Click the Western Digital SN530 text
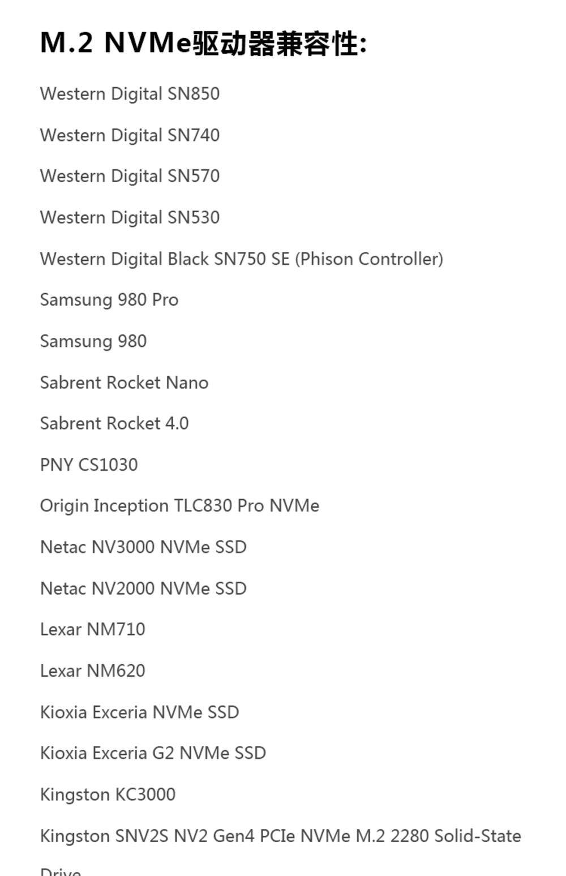This screenshot has width=566, height=876. (x=130, y=217)
